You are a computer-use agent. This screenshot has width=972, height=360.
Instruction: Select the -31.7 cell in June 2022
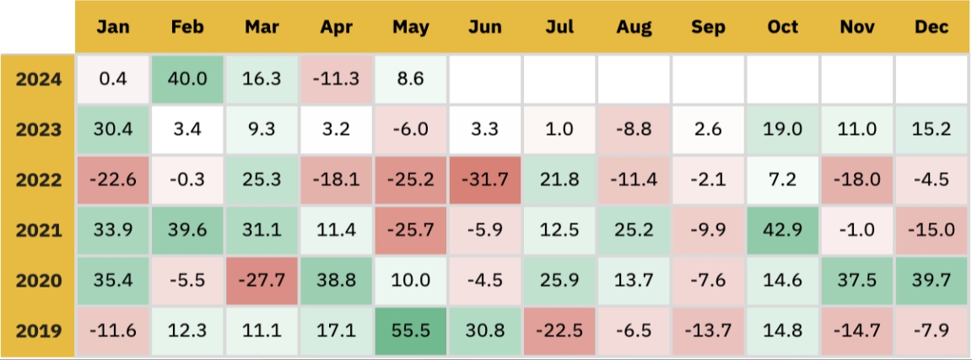point(485,180)
